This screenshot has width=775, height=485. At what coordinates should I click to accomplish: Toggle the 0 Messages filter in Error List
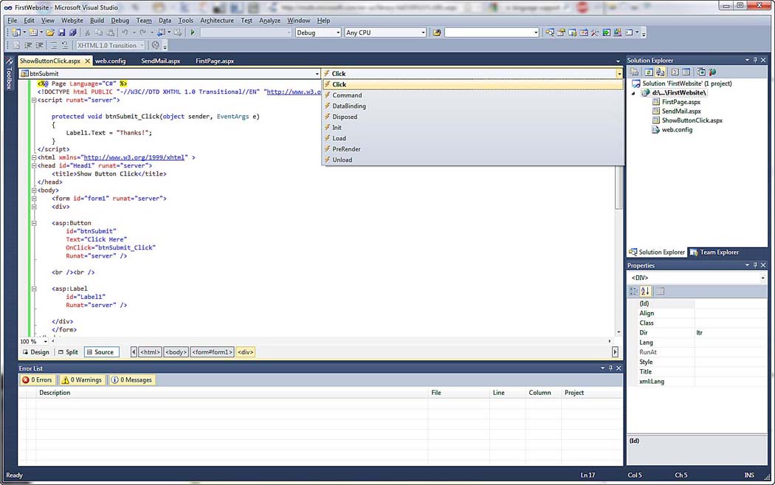tap(131, 379)
